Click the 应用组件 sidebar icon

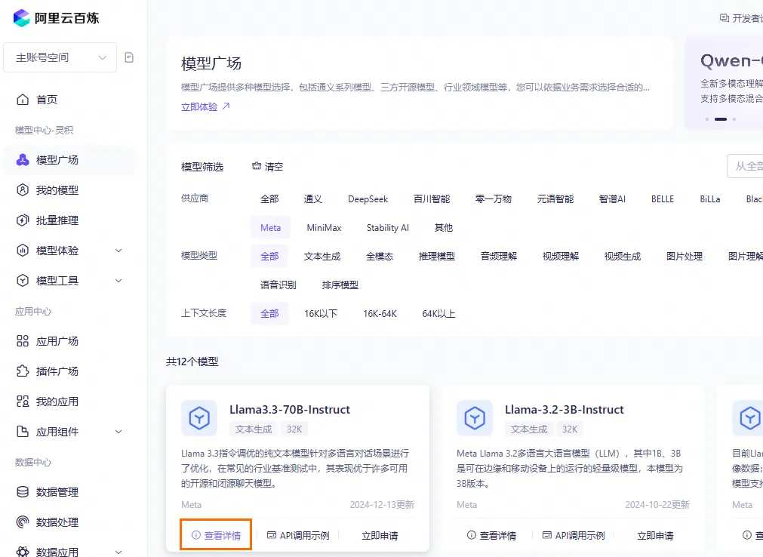[23, 432]
